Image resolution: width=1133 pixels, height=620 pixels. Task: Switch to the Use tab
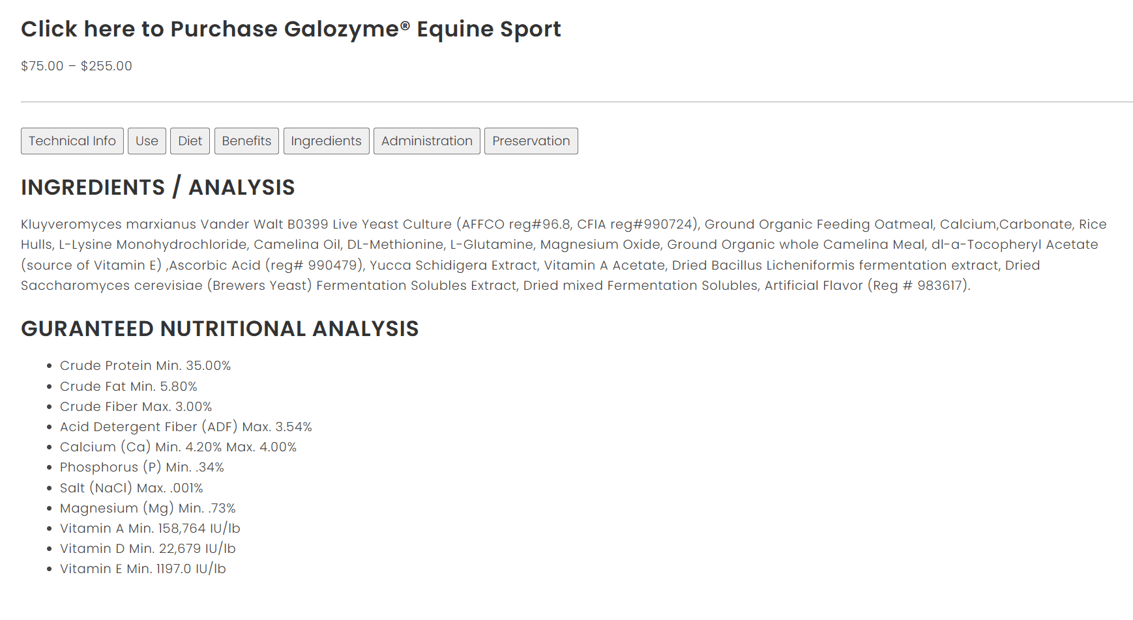click(147, 141)
